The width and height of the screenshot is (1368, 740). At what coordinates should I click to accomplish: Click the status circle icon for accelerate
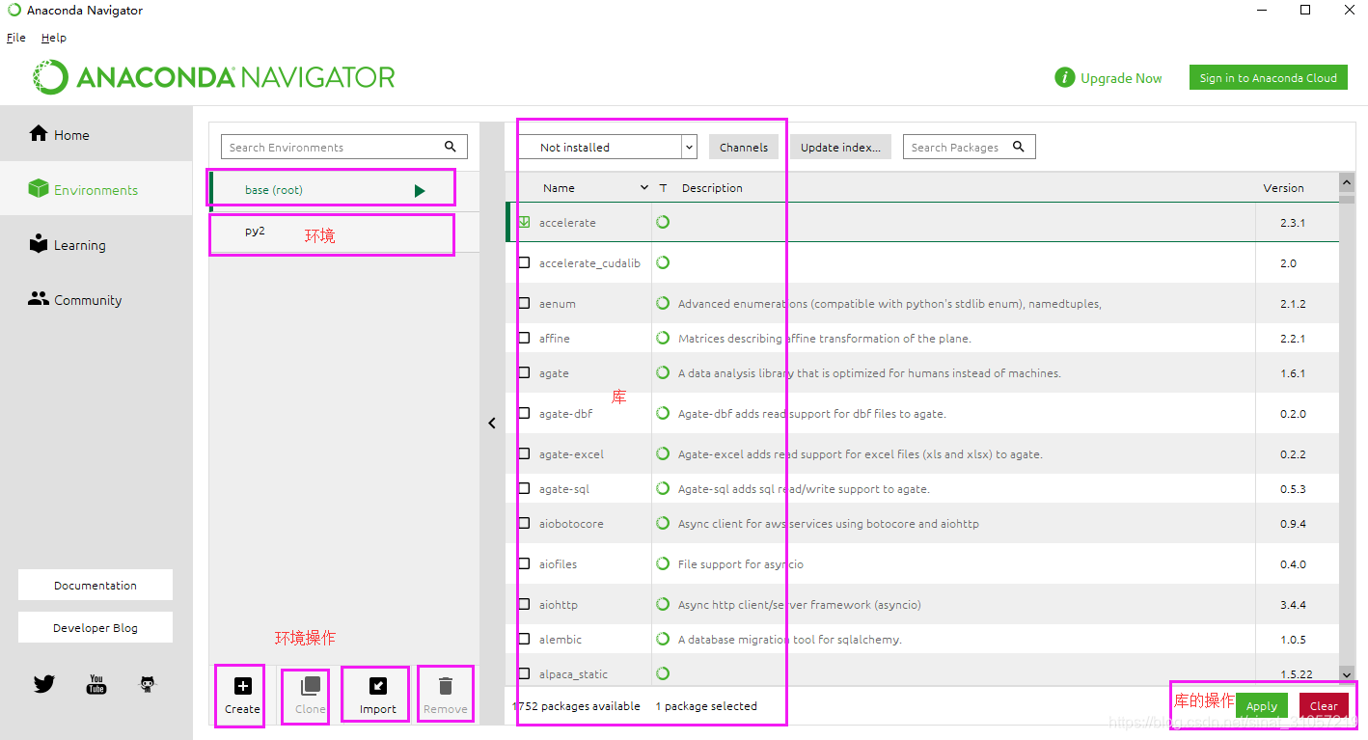[663, 222]
